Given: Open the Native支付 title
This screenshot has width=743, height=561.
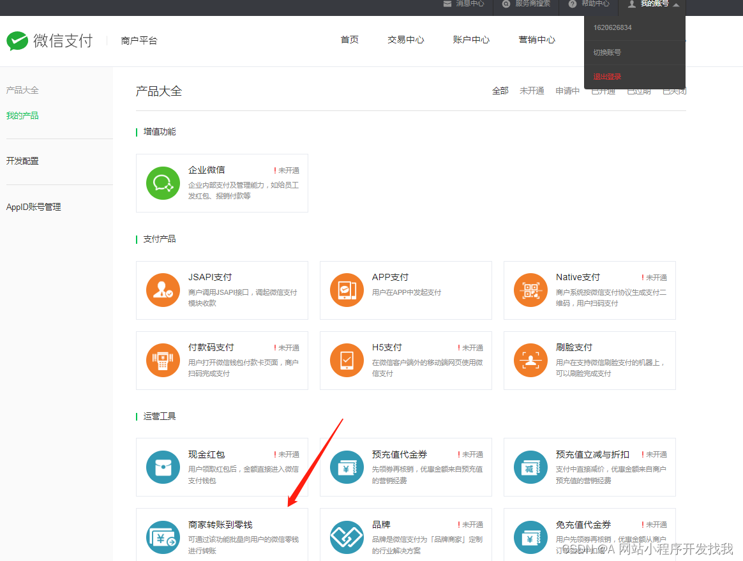Looking at the screenshot, I should coord(578,277).
